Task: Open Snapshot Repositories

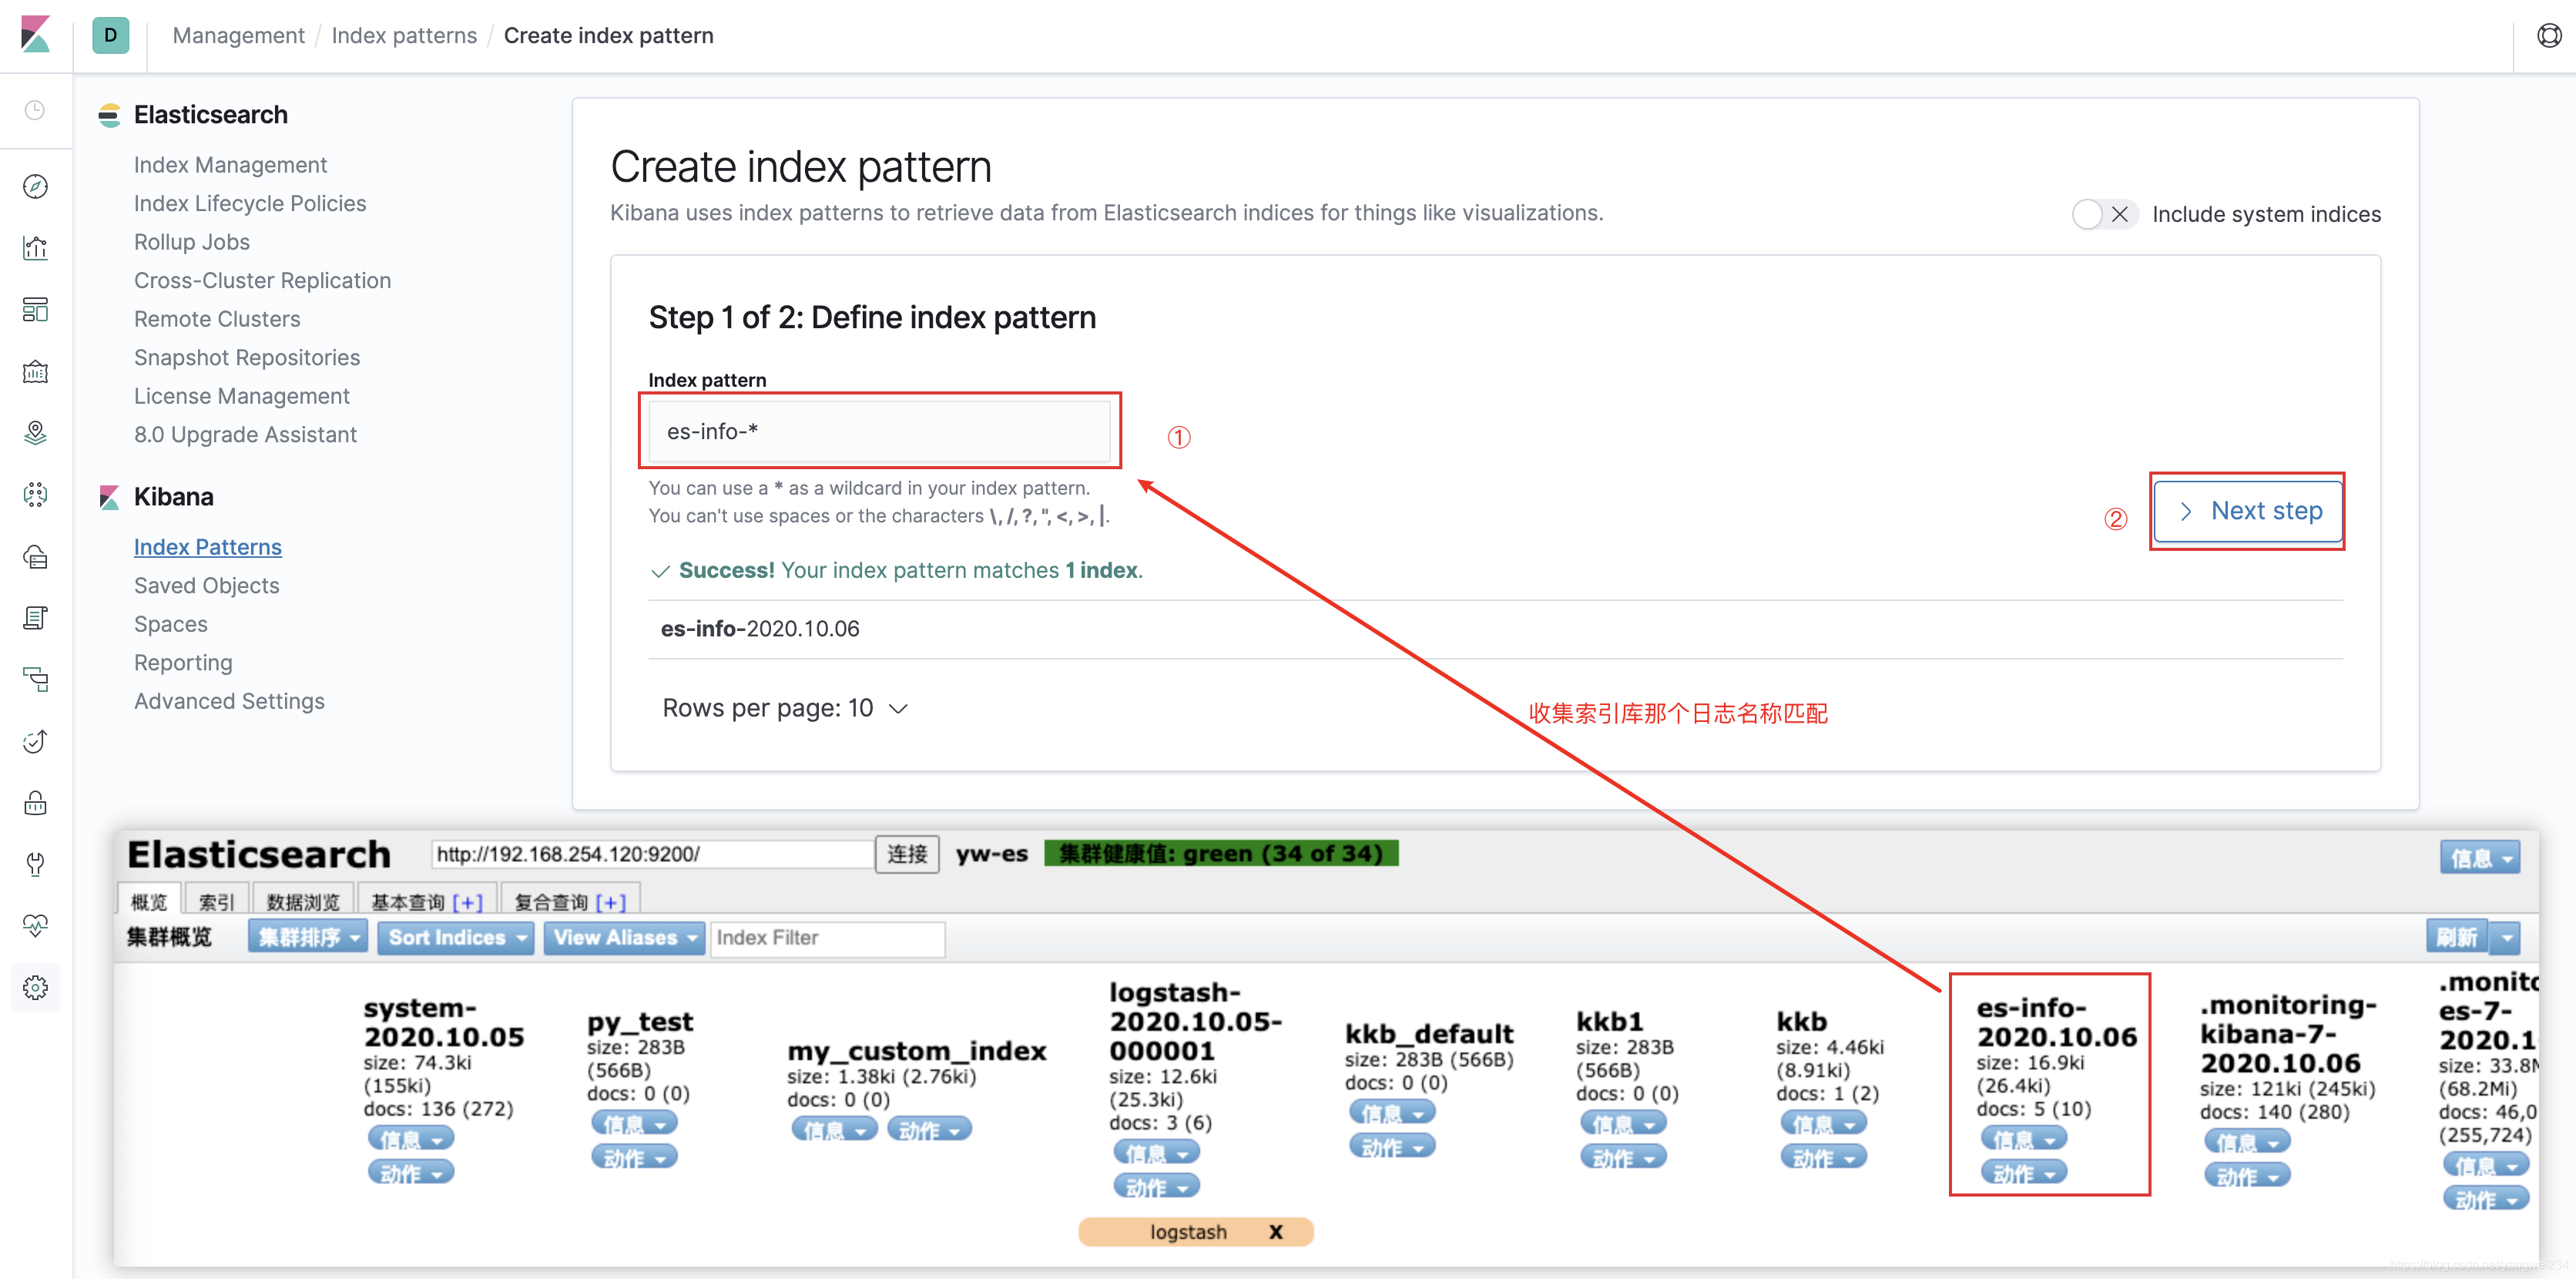Action: pos(247,357)
